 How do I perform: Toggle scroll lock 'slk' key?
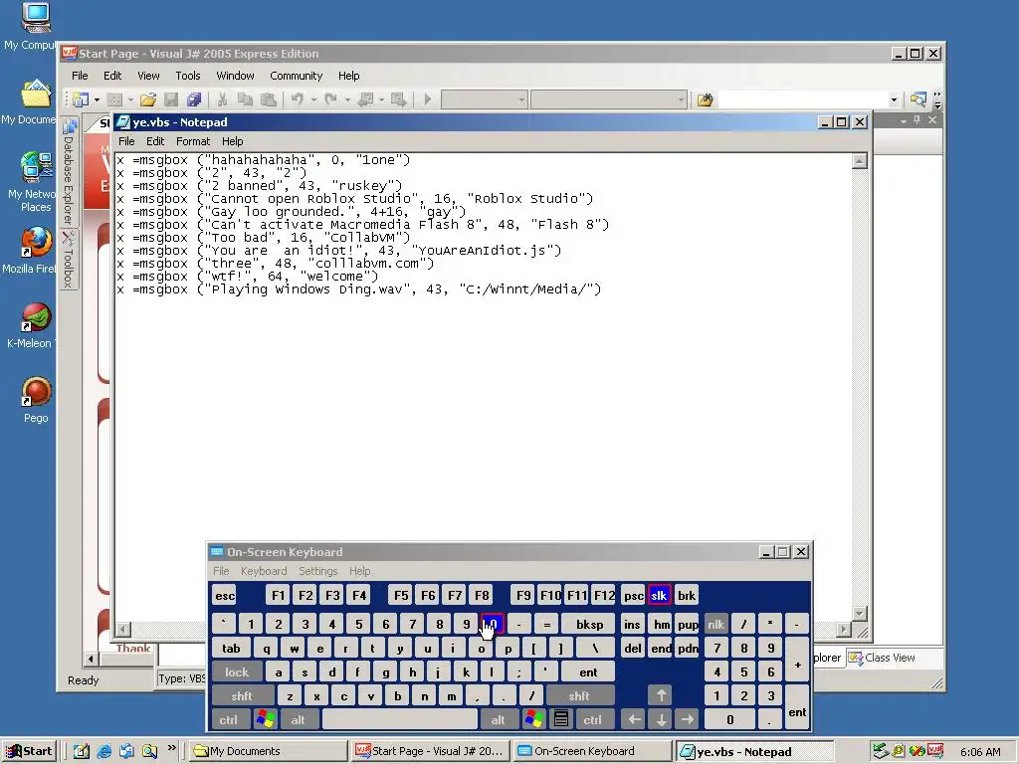659,595
